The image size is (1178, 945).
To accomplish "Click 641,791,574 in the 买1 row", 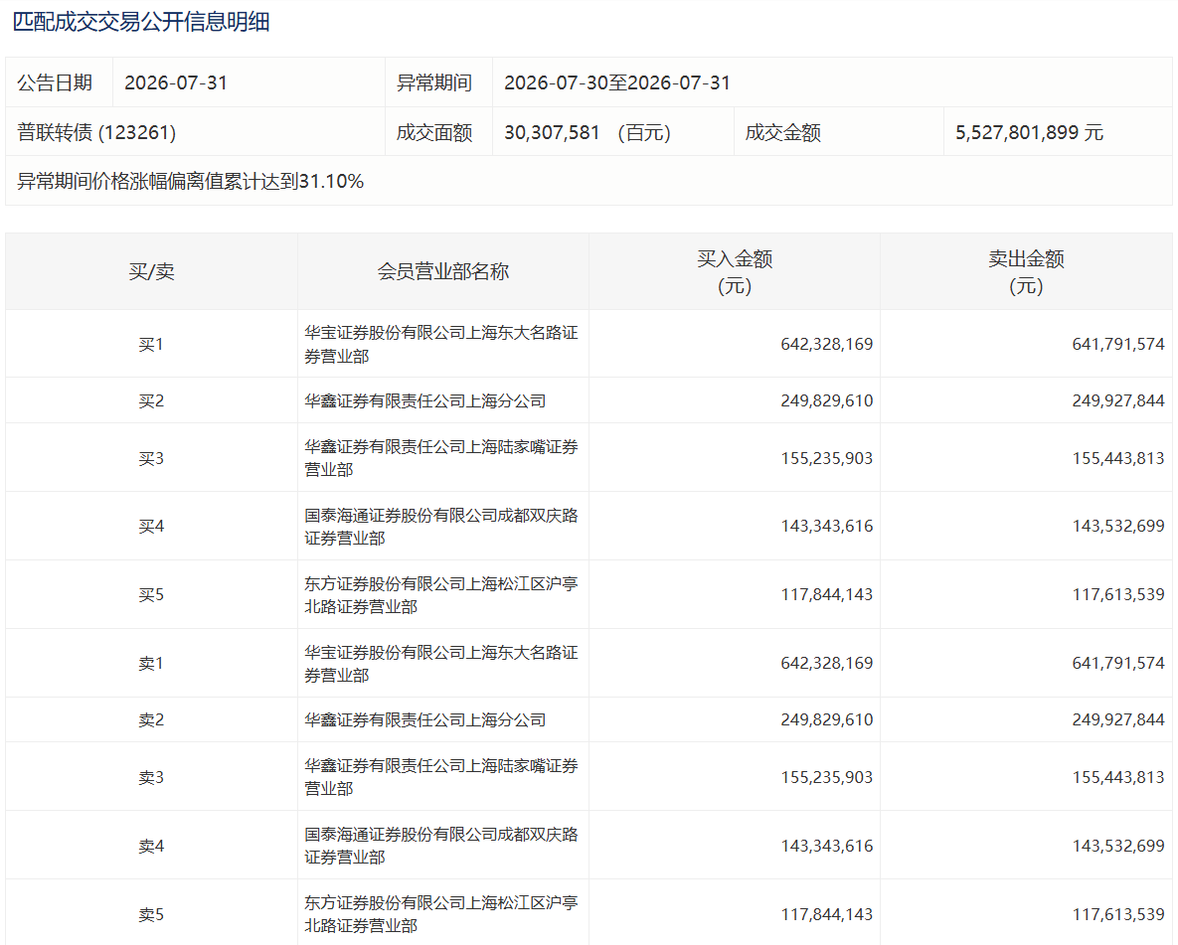I will 1118,344.
